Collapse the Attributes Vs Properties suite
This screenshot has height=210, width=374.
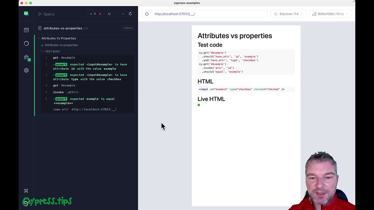point(58,38)
